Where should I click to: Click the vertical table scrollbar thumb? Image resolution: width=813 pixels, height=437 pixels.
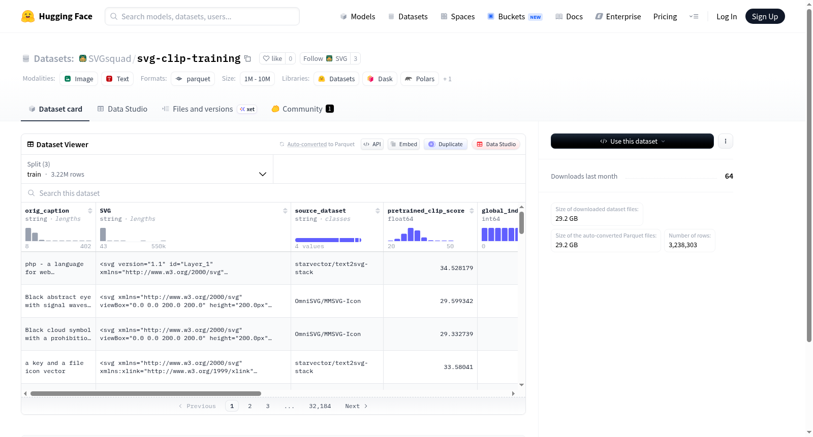[521, 223]
